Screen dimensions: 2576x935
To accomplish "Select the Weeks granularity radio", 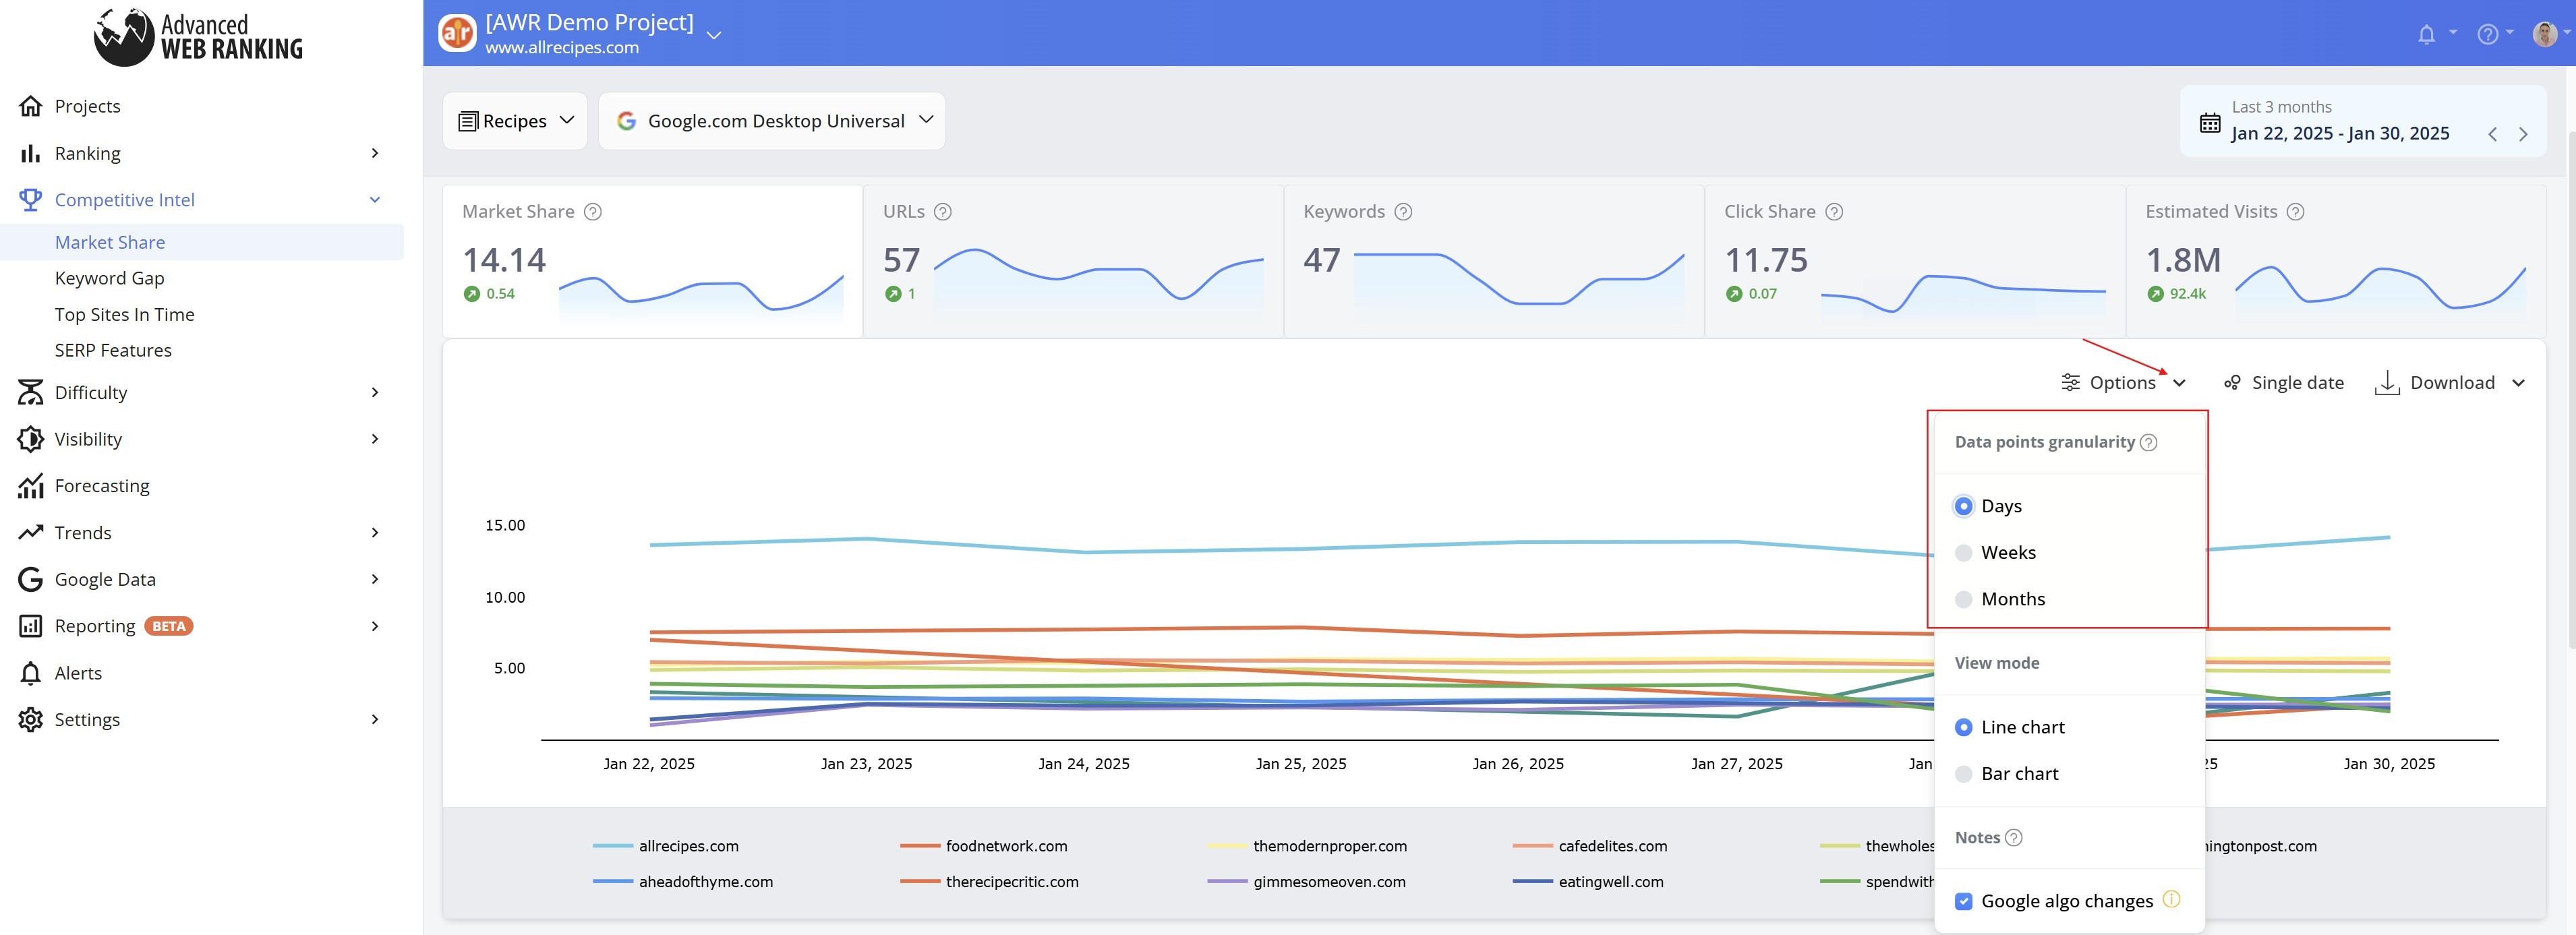I will pos(1963,553).
